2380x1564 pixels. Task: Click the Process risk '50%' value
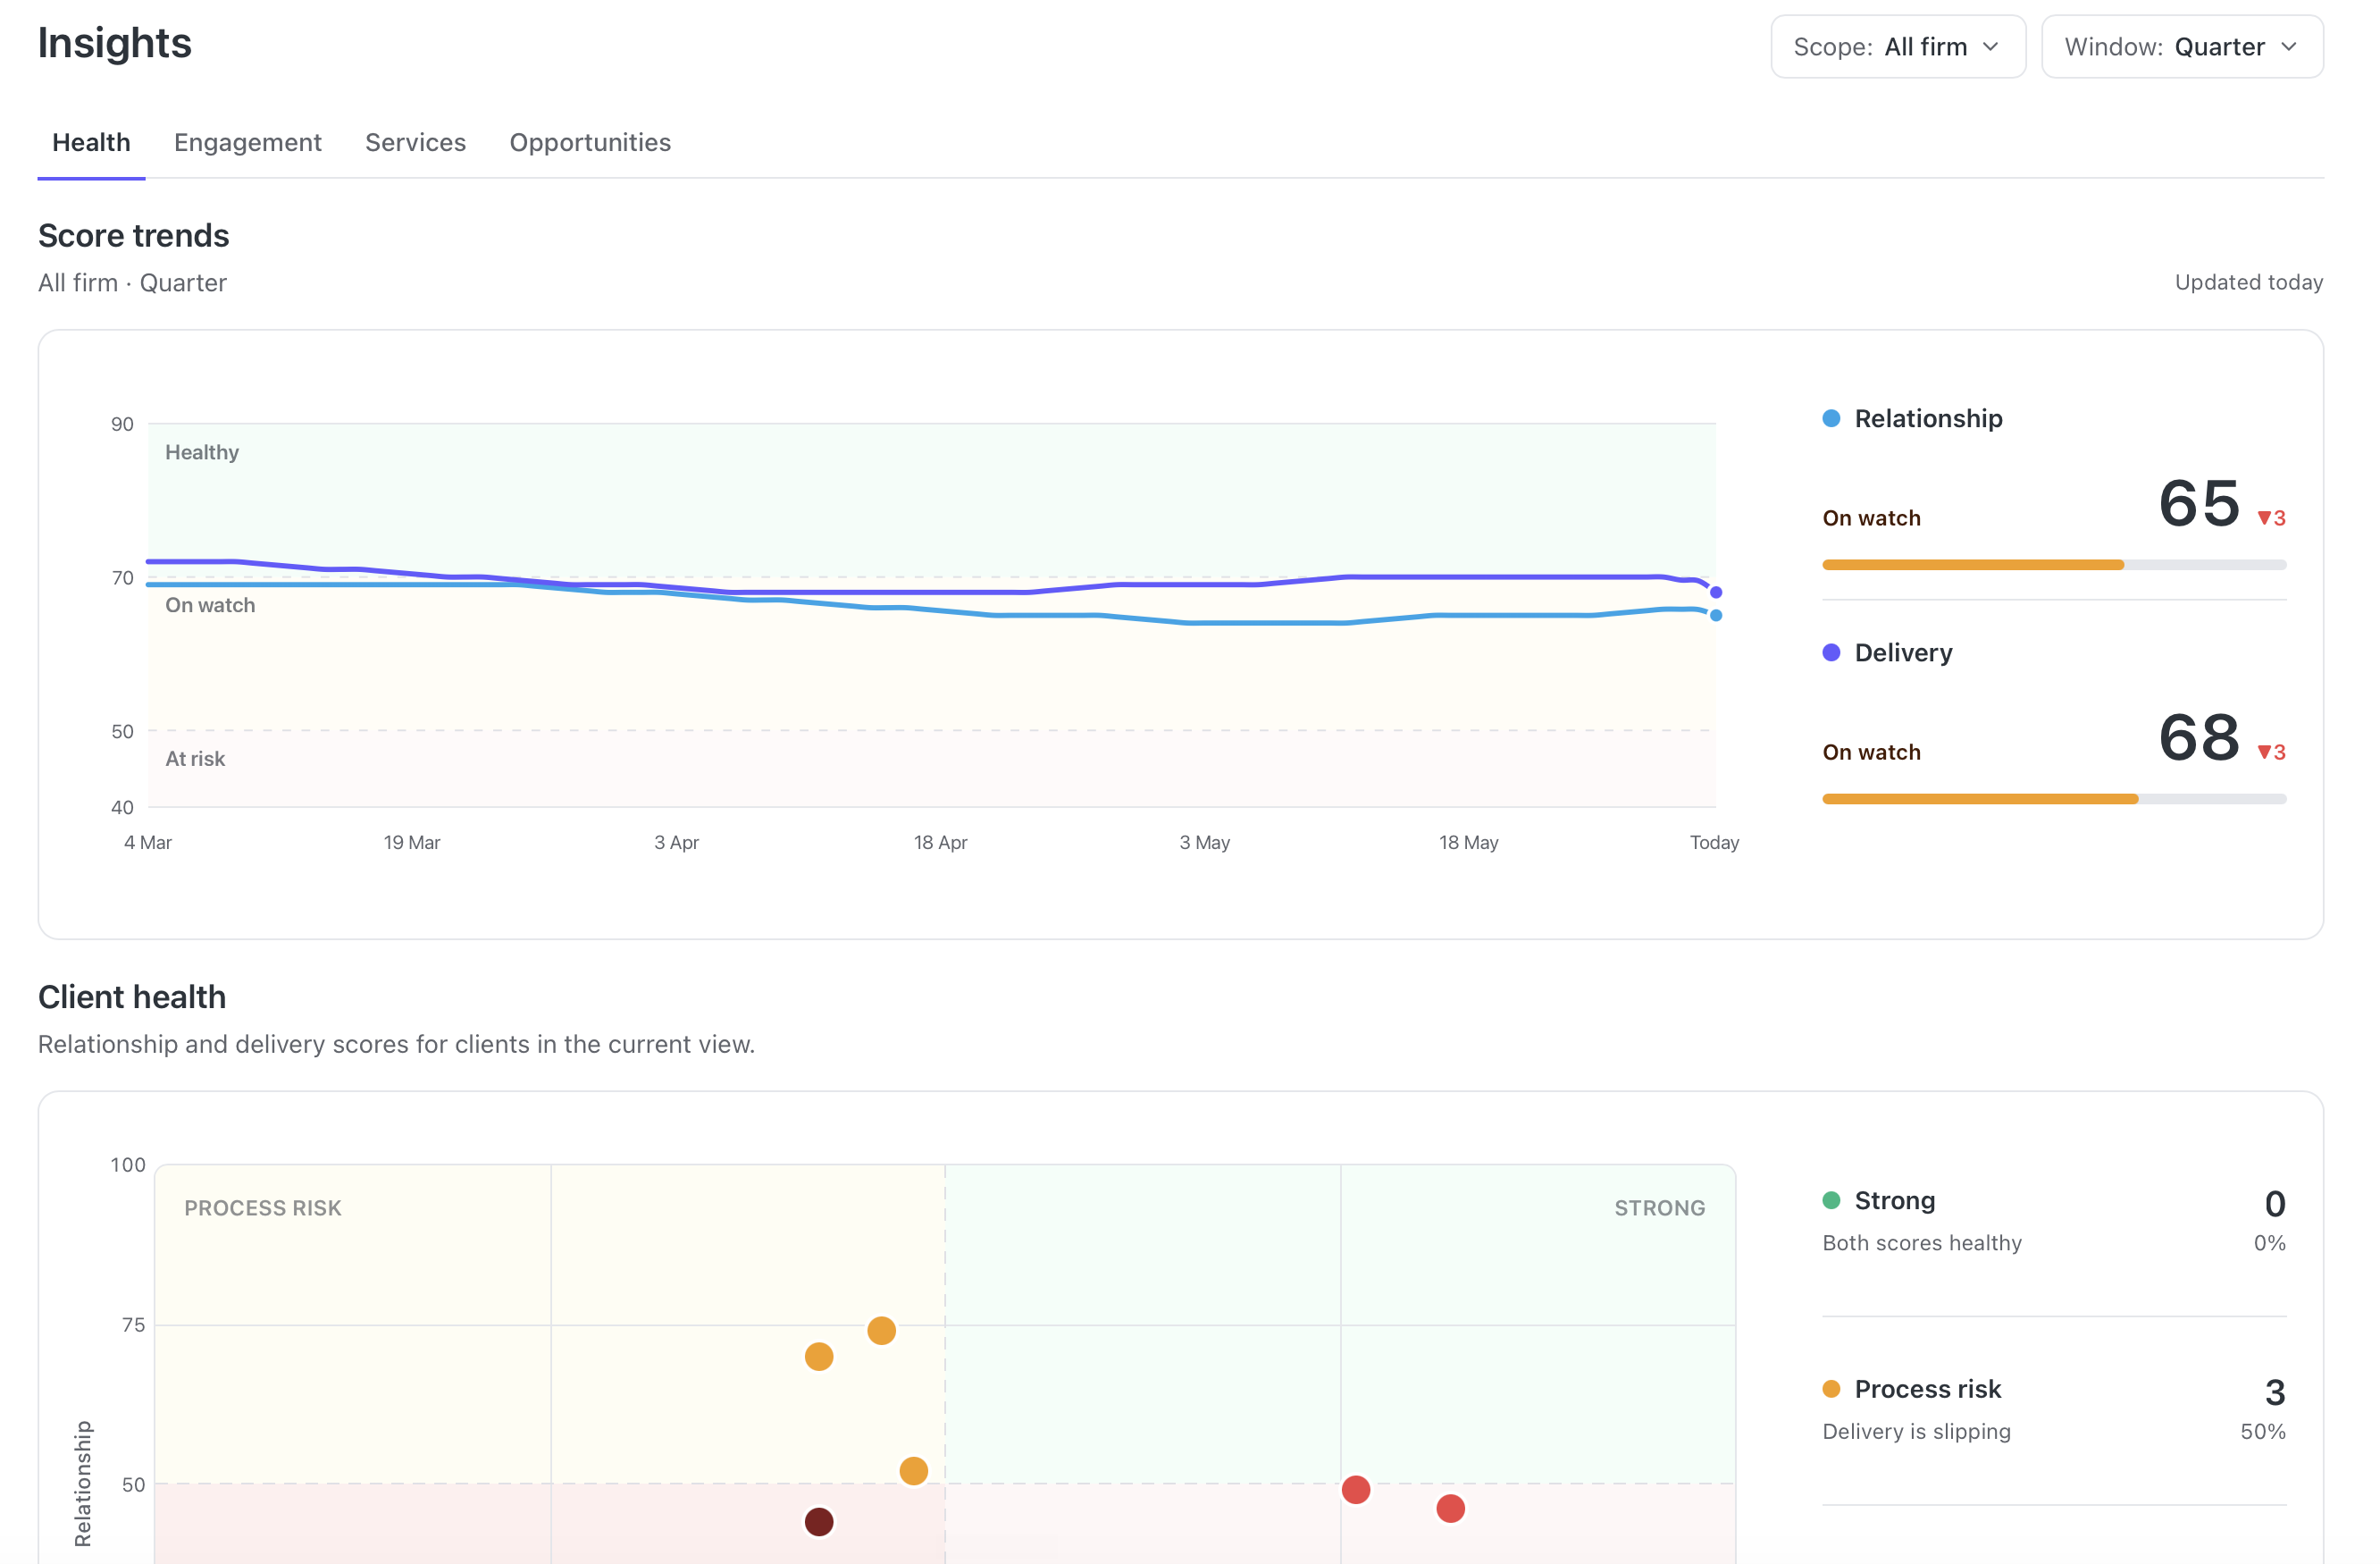click(2263, 1432)
